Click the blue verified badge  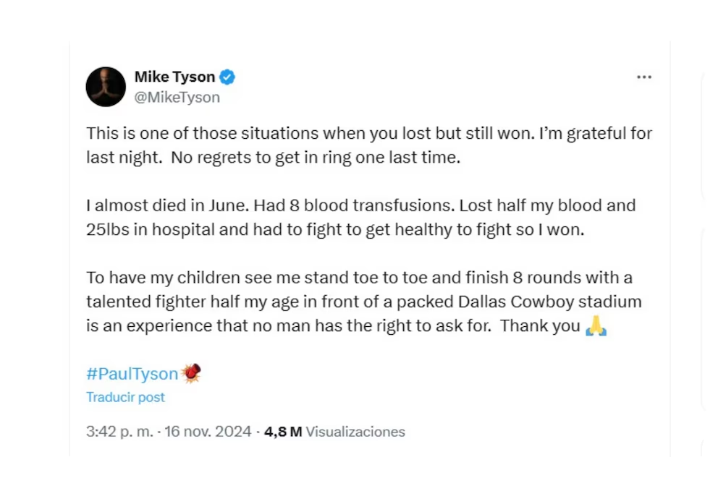228,77
